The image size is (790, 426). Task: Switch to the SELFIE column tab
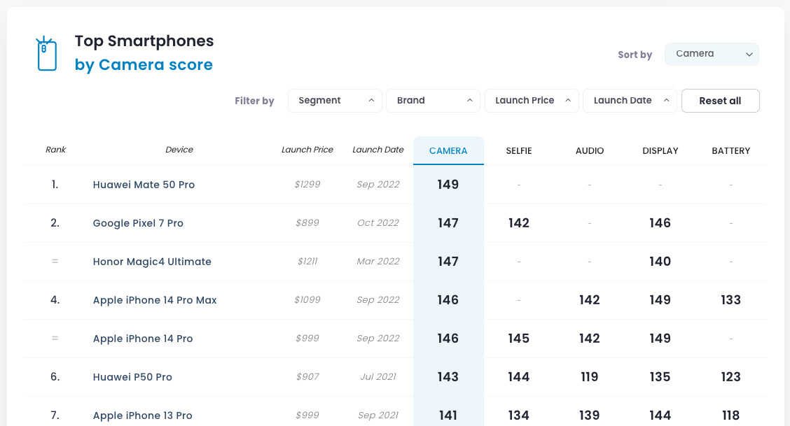coord(519,150)
